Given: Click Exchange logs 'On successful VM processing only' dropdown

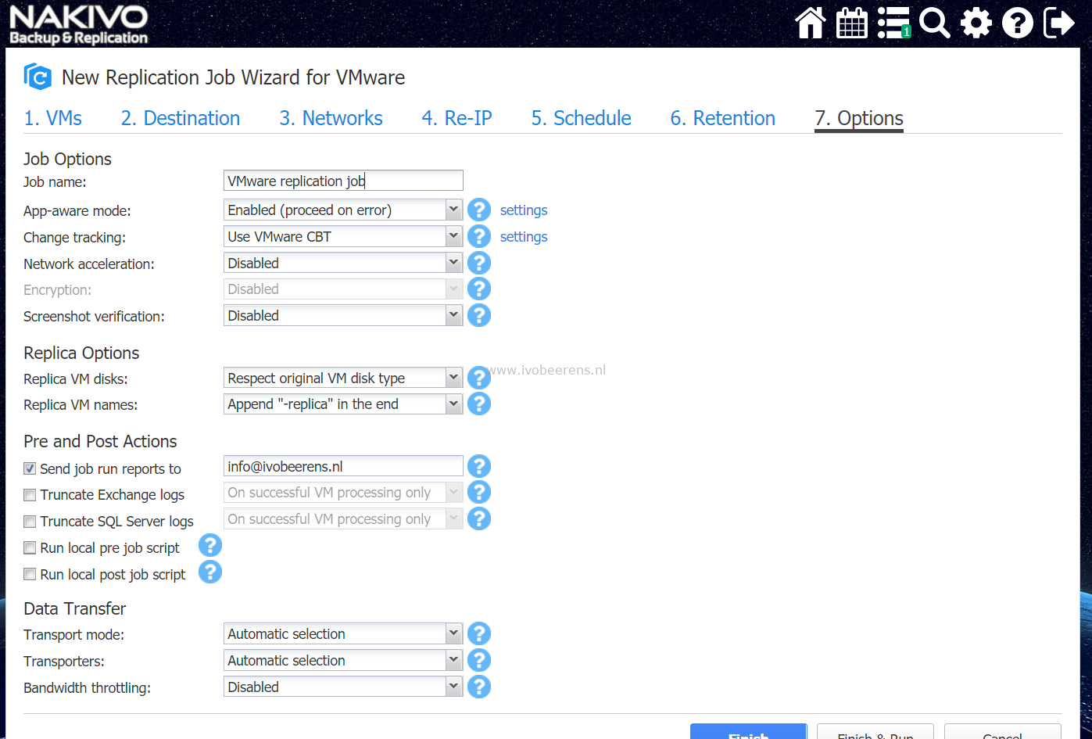Looking at the screenshot, I should point(343,493).
